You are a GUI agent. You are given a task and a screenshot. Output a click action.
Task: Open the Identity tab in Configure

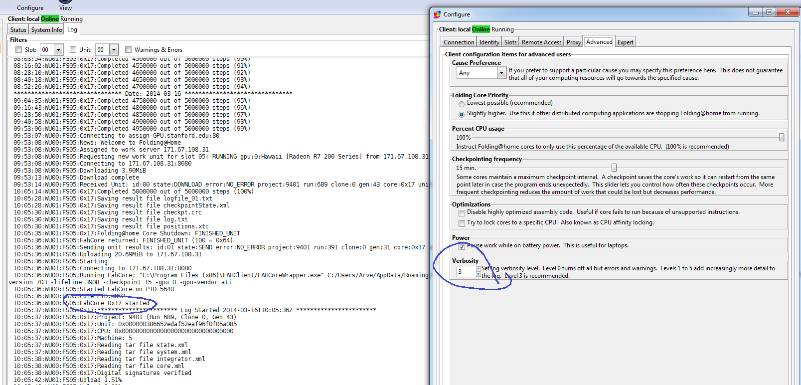click(489, 42)
